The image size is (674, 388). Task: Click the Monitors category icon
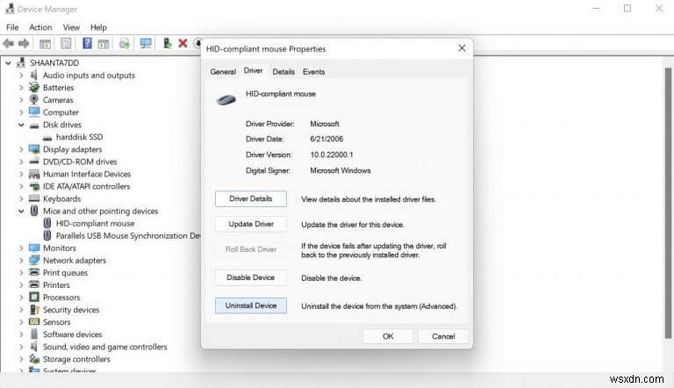[x=34, y=248]
